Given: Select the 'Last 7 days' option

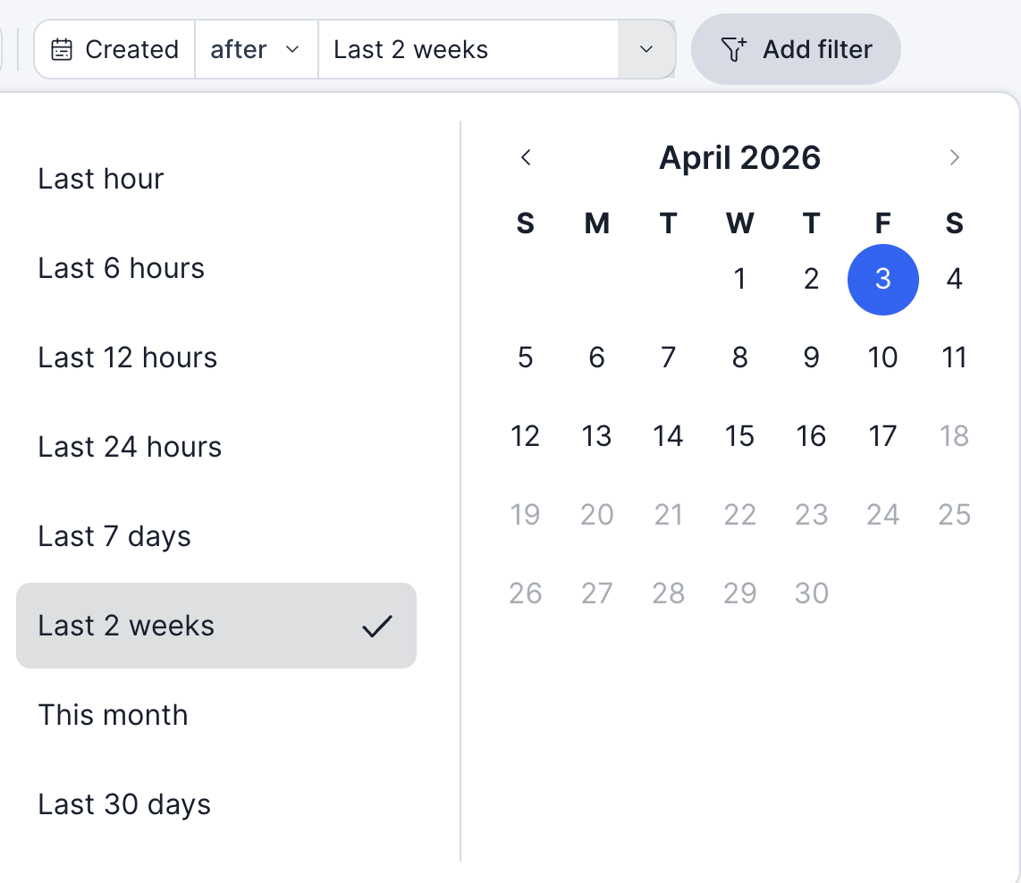Looking at the screenshot, I should 216,536.
